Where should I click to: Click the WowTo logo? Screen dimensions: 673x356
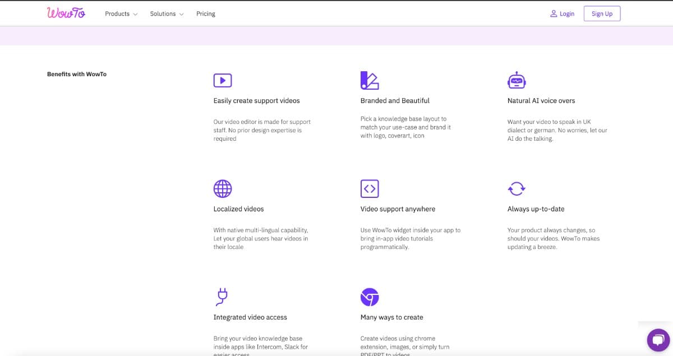(66, 13)
